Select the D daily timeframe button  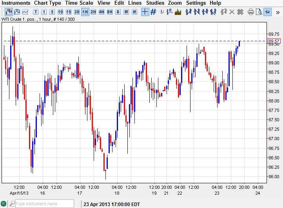pyautogui.click(x=118, y=12)
